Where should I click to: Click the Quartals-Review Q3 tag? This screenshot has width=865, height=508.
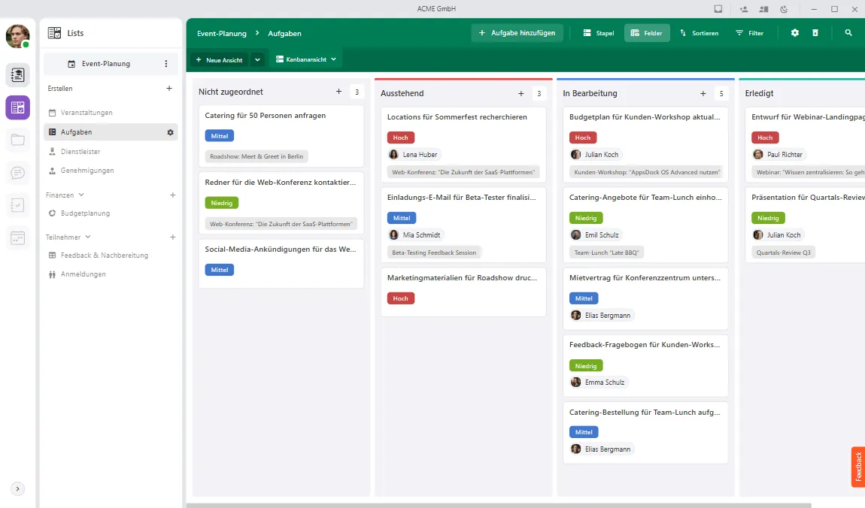(783, 253)
